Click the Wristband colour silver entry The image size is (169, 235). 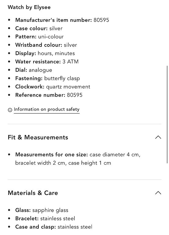click(46, 45)
